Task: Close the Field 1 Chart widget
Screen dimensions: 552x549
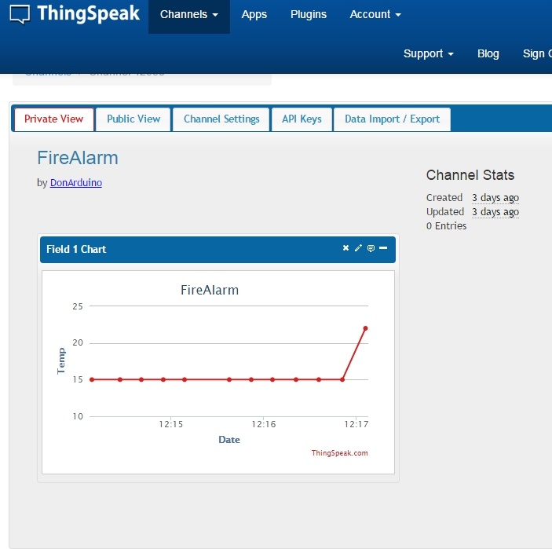Action: pos(345,248)
